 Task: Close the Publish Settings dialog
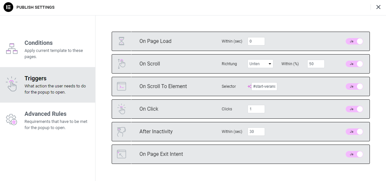[378, 7]
